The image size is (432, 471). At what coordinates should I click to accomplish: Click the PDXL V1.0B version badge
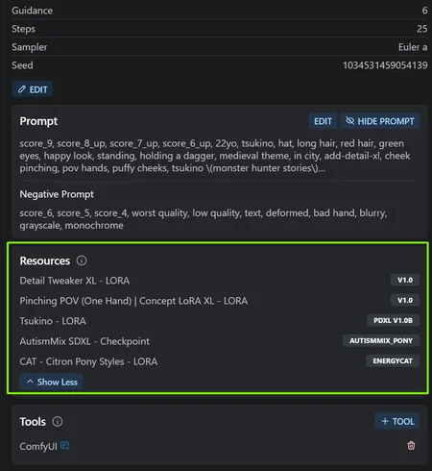point(393,320)
